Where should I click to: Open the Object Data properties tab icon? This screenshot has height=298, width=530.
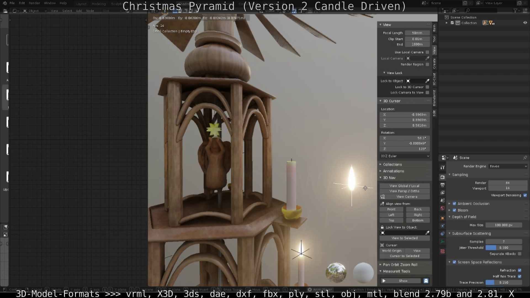tap(442, 241)
